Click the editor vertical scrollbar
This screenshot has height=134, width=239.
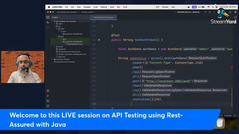(232, 97)
